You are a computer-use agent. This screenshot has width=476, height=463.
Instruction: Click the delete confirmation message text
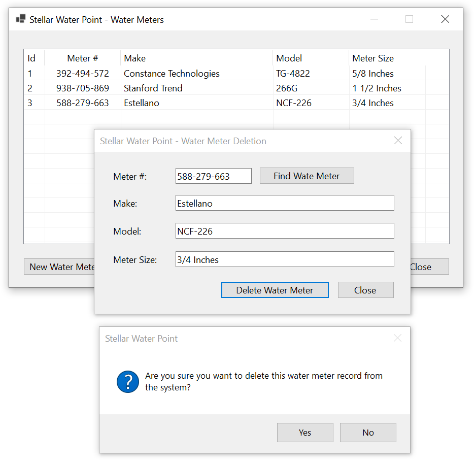(x=263, y=381)
